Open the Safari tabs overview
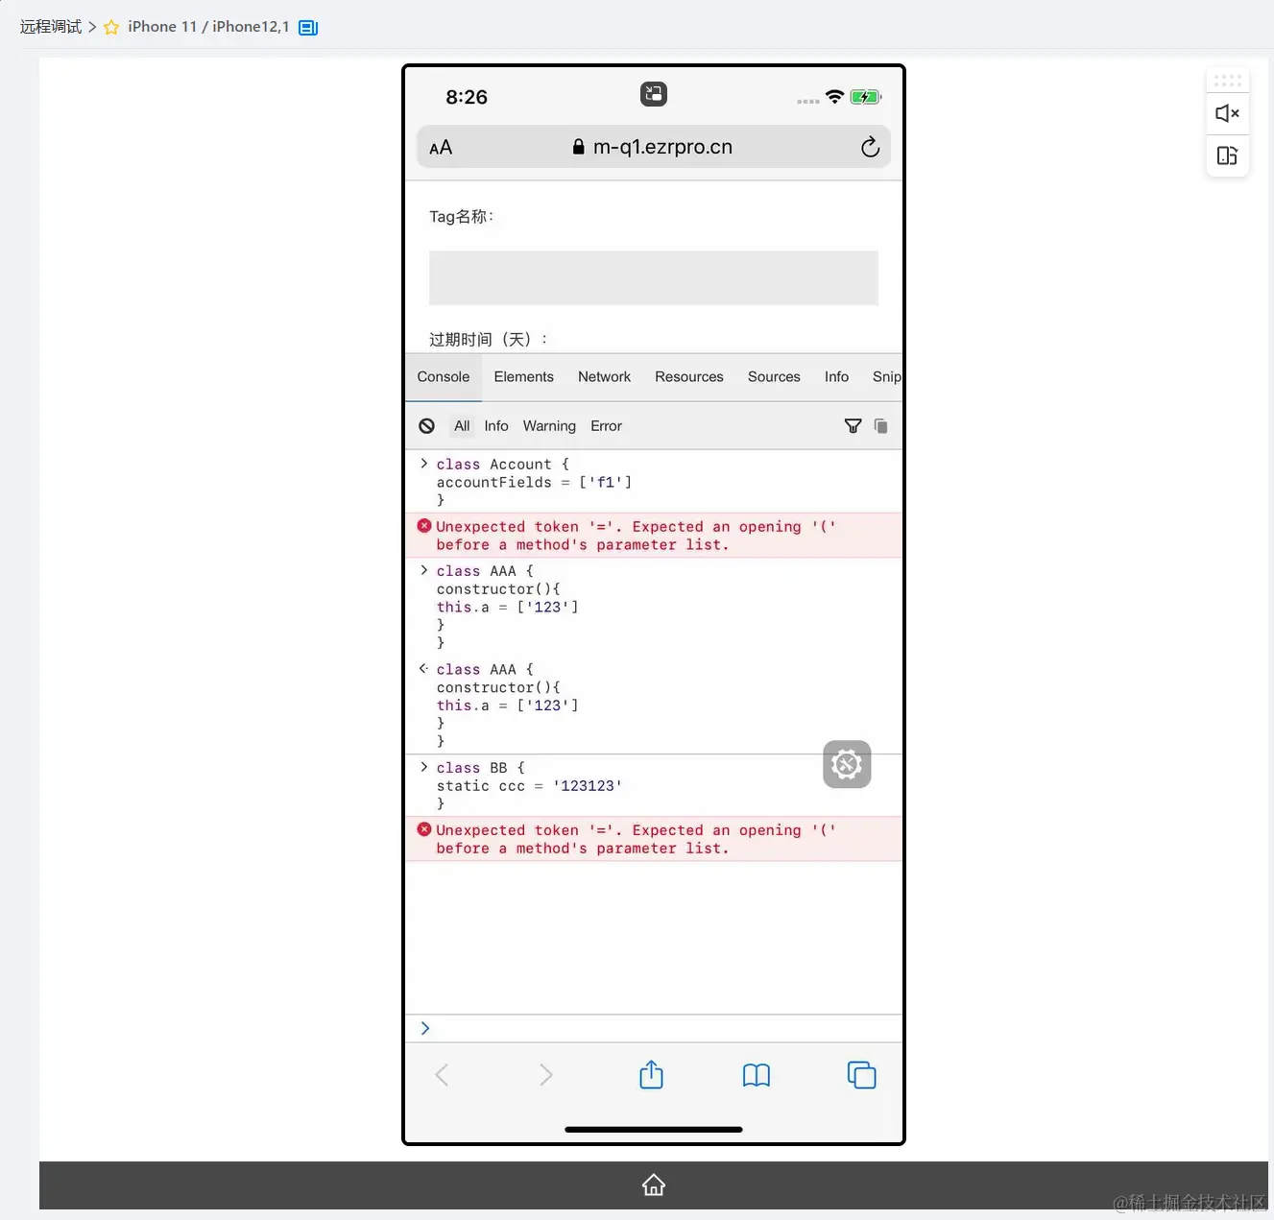 (x=861, y=1075)
